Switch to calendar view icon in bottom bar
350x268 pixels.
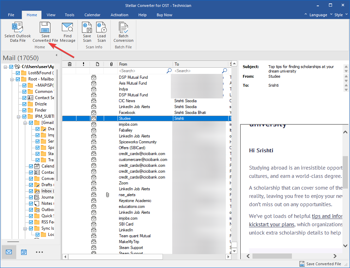point(24,252)
